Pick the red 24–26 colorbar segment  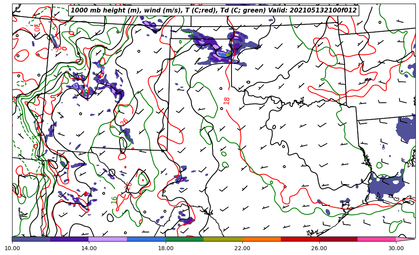coord(299,239)
